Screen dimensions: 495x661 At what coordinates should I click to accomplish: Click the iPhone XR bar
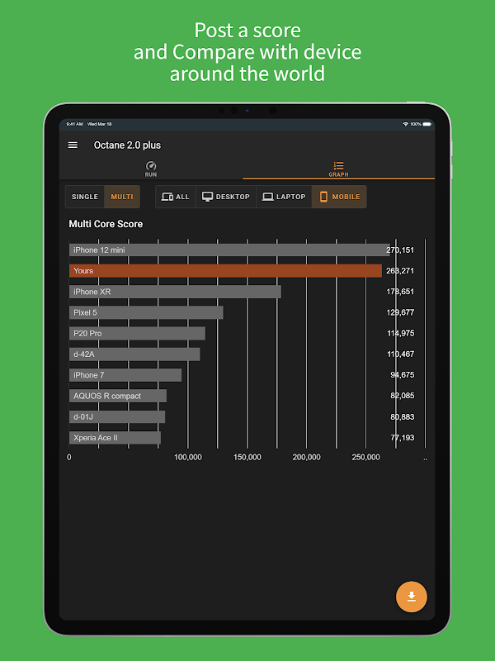click(x=175, y=292)
